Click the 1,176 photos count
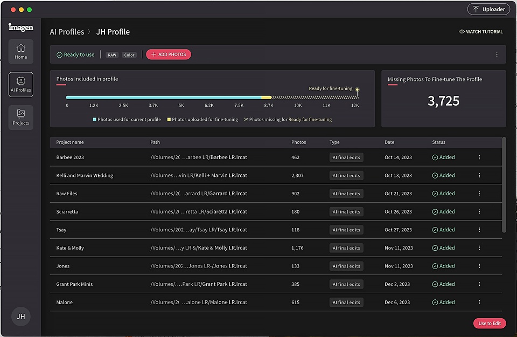 tap(297, 248)
